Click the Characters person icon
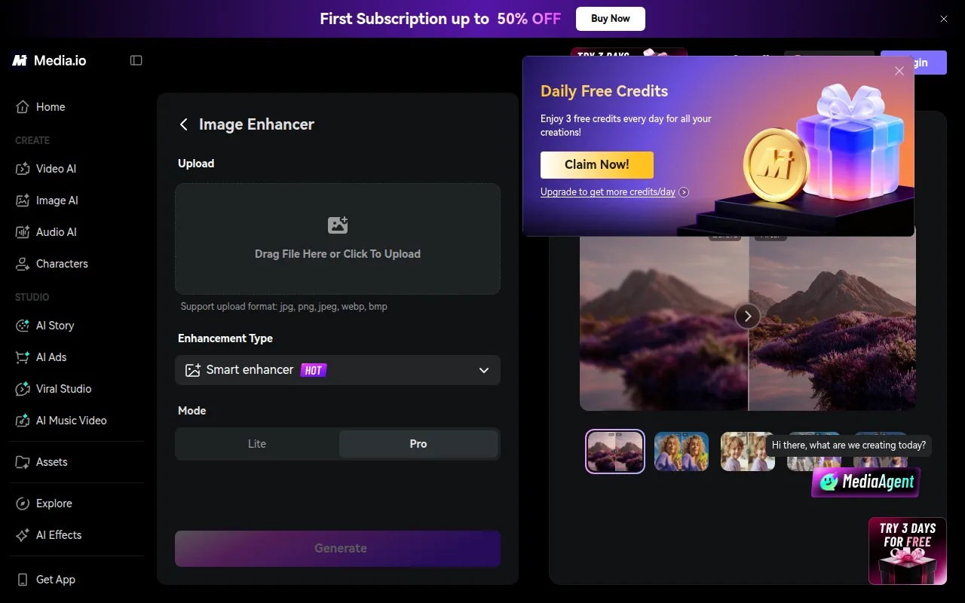The image size is (965, 603). click(x=23, y=264)
